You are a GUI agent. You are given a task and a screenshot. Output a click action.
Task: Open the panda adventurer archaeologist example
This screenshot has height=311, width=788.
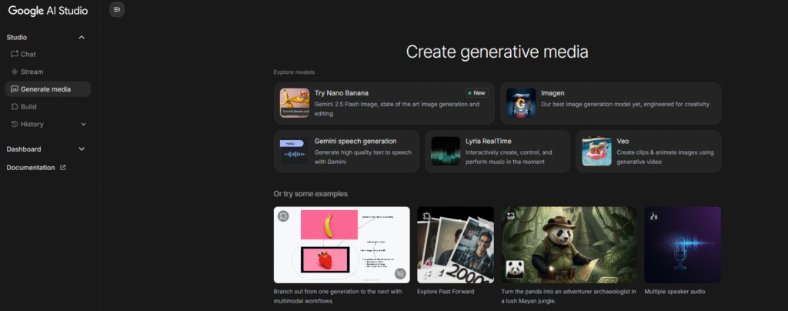569,244
